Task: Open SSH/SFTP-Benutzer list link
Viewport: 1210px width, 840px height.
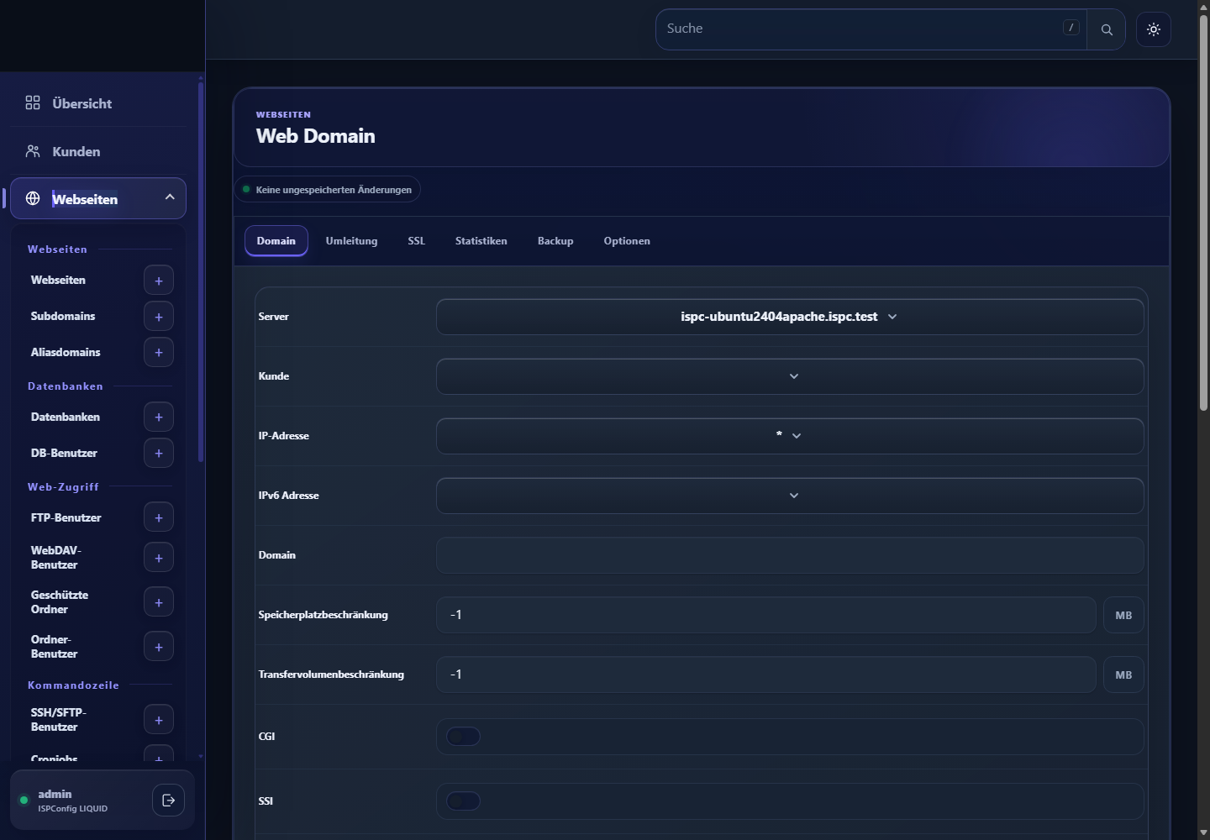Action: (x=59, y=720)
